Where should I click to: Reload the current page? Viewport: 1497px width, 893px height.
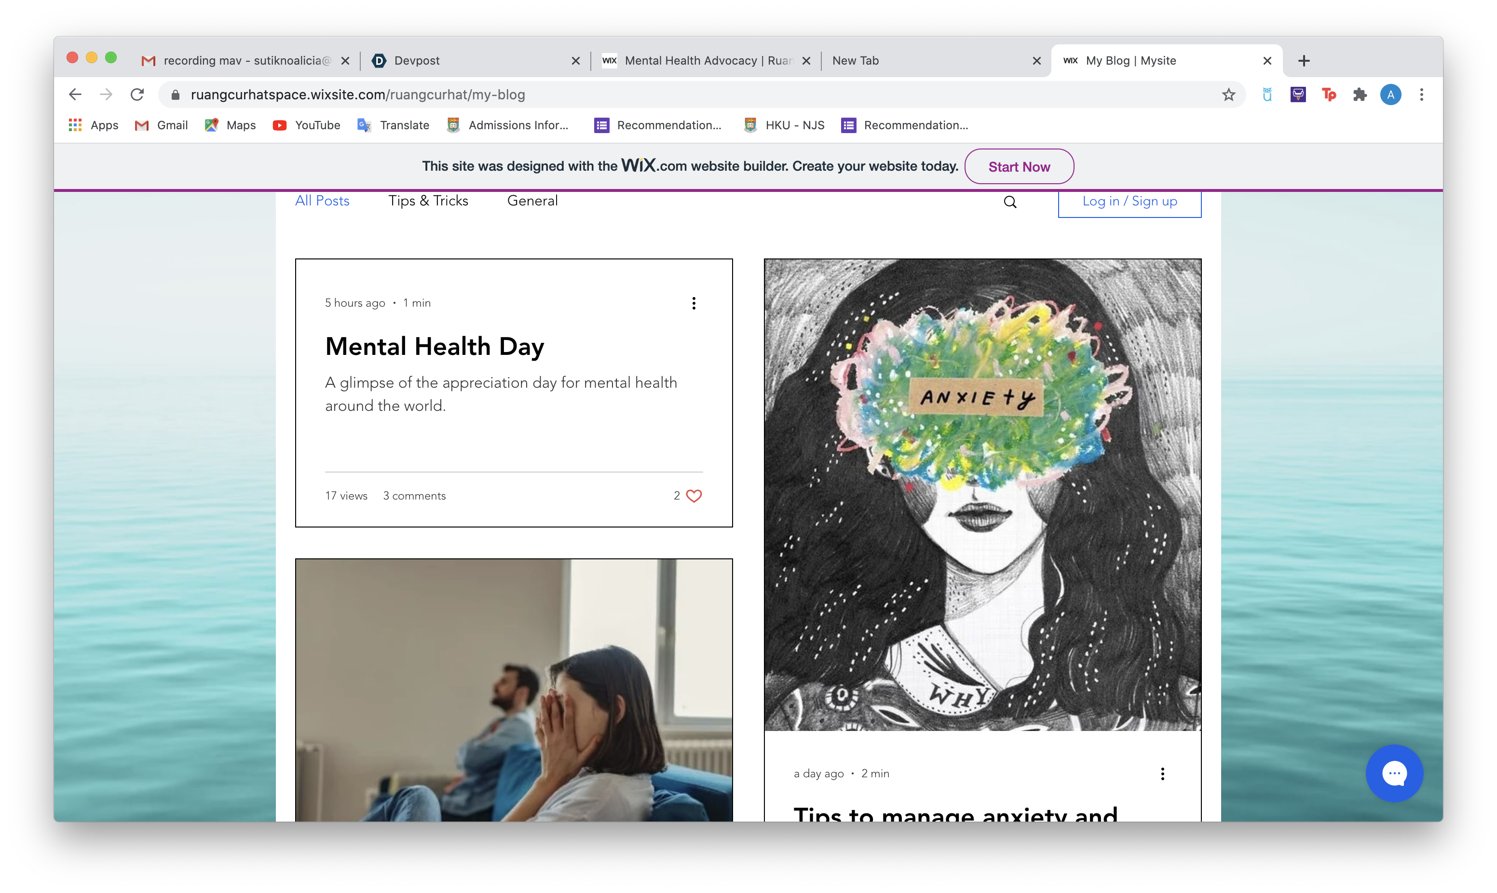[137, 95]
